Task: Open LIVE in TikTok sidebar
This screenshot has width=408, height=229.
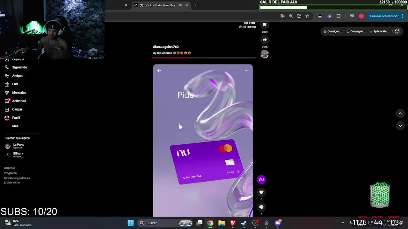Action: click(12, 84)
